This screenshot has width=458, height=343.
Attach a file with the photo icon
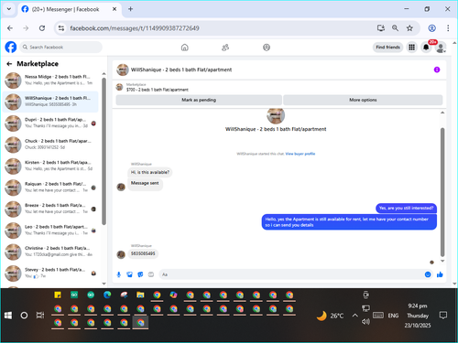pyautogui.click(x=129, y=274)
